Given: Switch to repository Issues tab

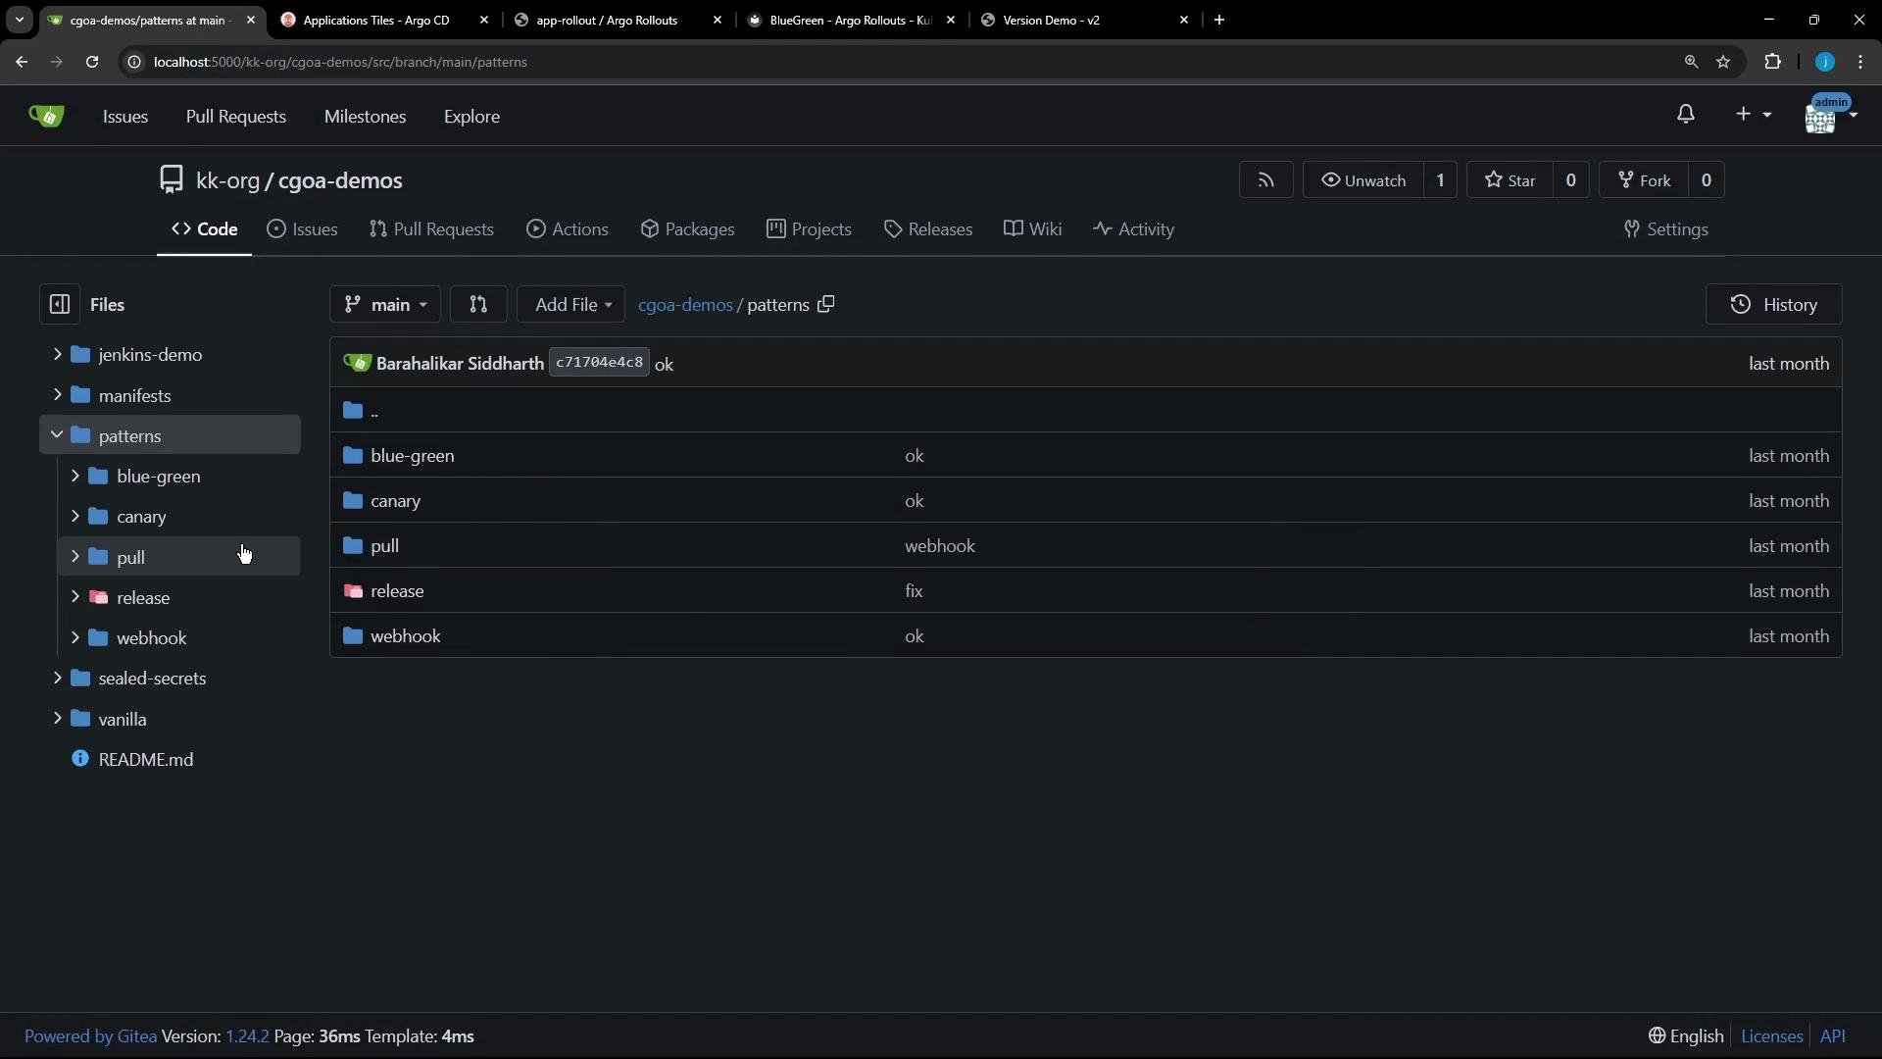Looking at the screenshot, I should click(302, 229).
